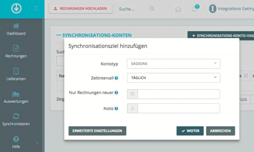Viewport: 254px width, 152px height.
Task: Open Erweiterte Einstellungen
Action: [x=97, y=131]
